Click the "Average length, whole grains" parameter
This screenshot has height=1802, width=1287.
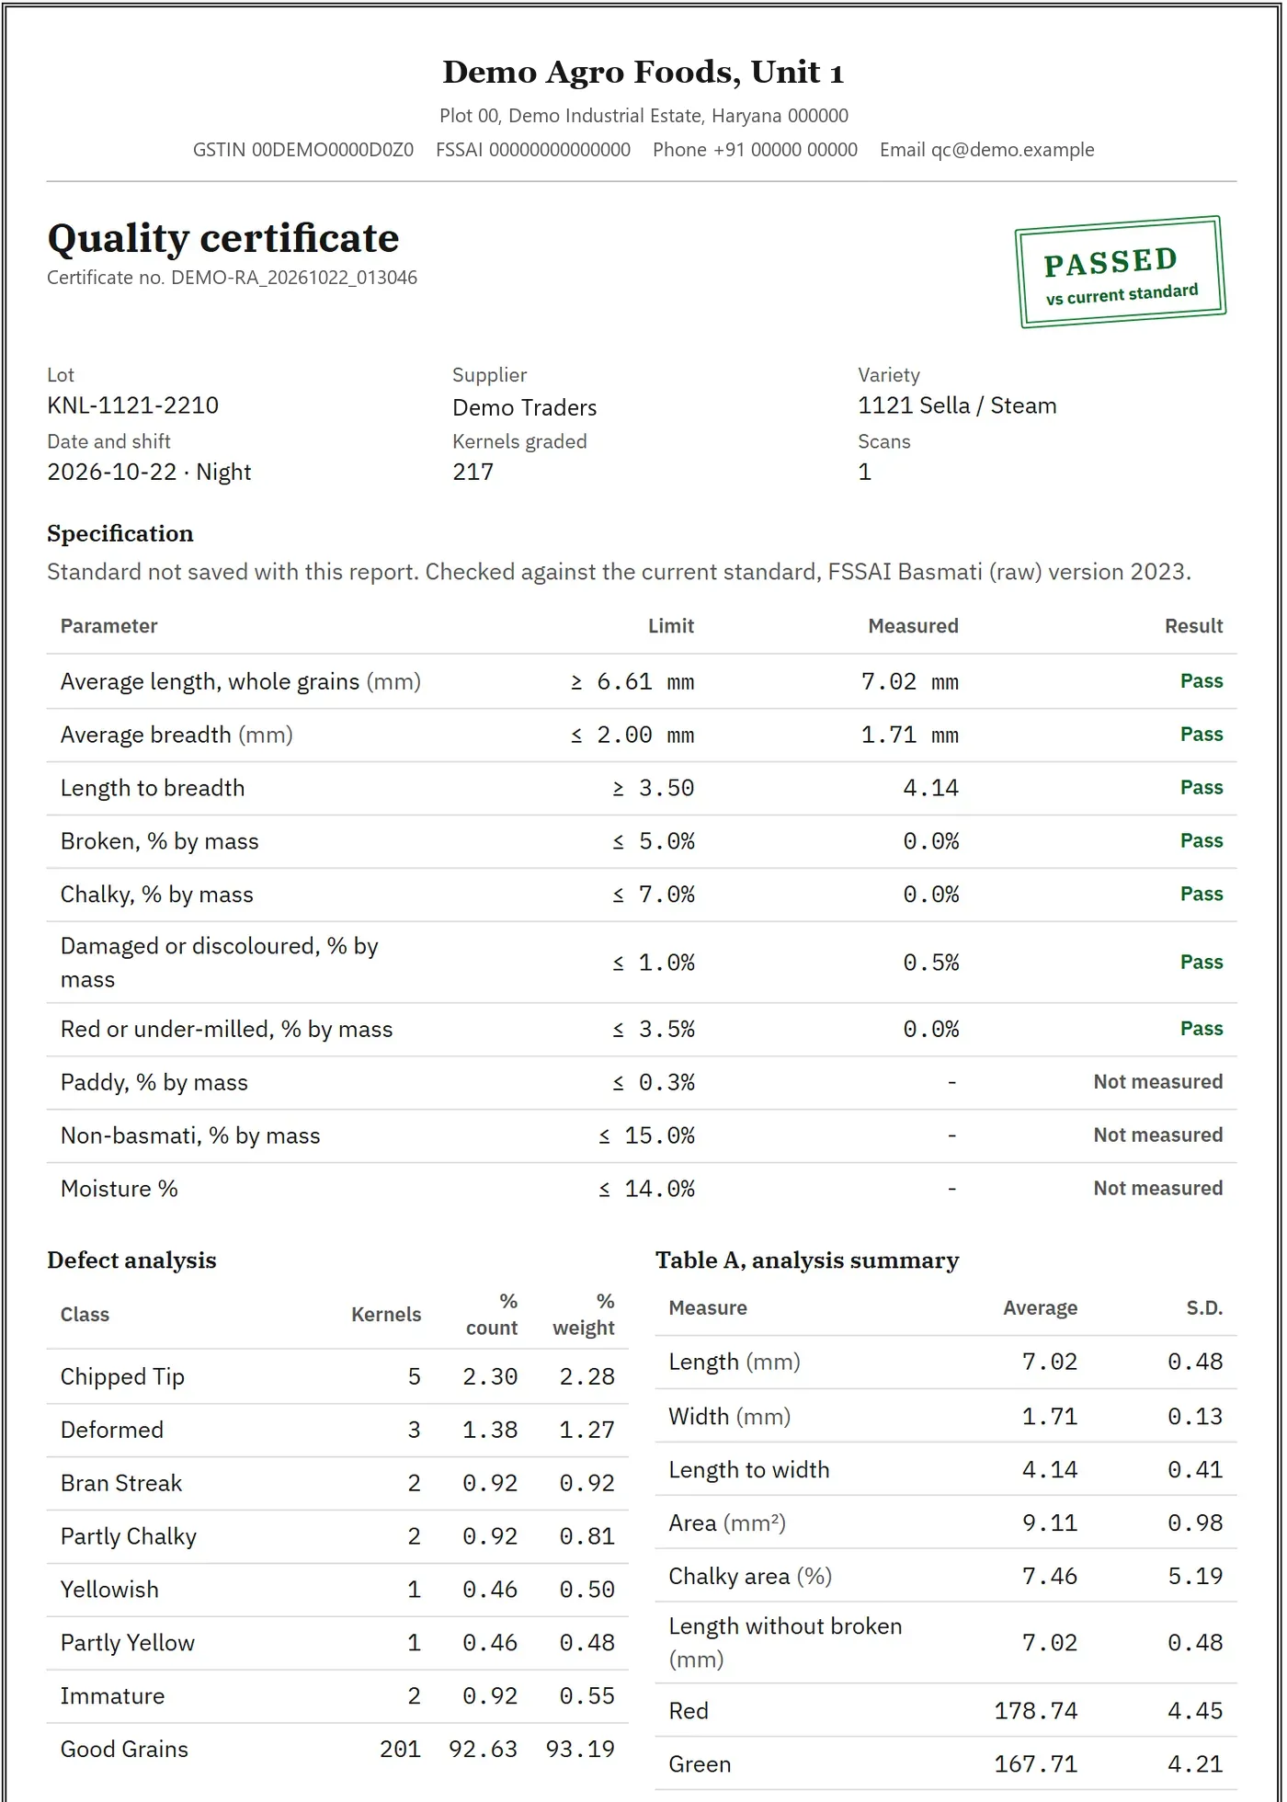tap(241, 681)
